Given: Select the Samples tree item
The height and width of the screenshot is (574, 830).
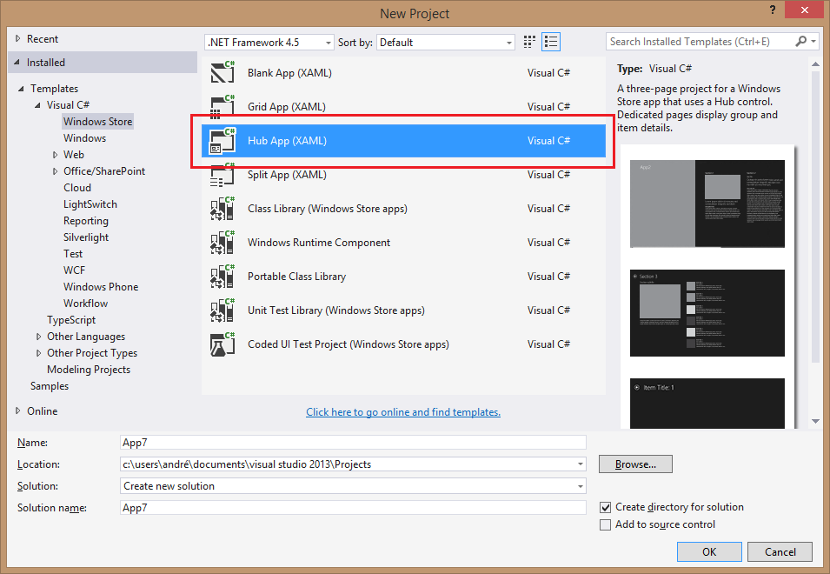Looking at the screenshot, I should [x=50, y=386].
